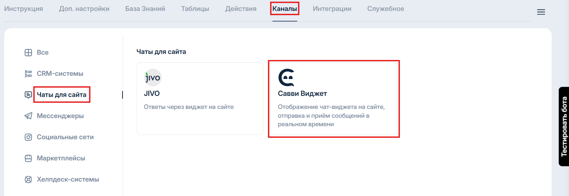The width and height of the screenshot is (569, 196).
Task: Open the hamburger menu
Action: click(x=541, y=12)
